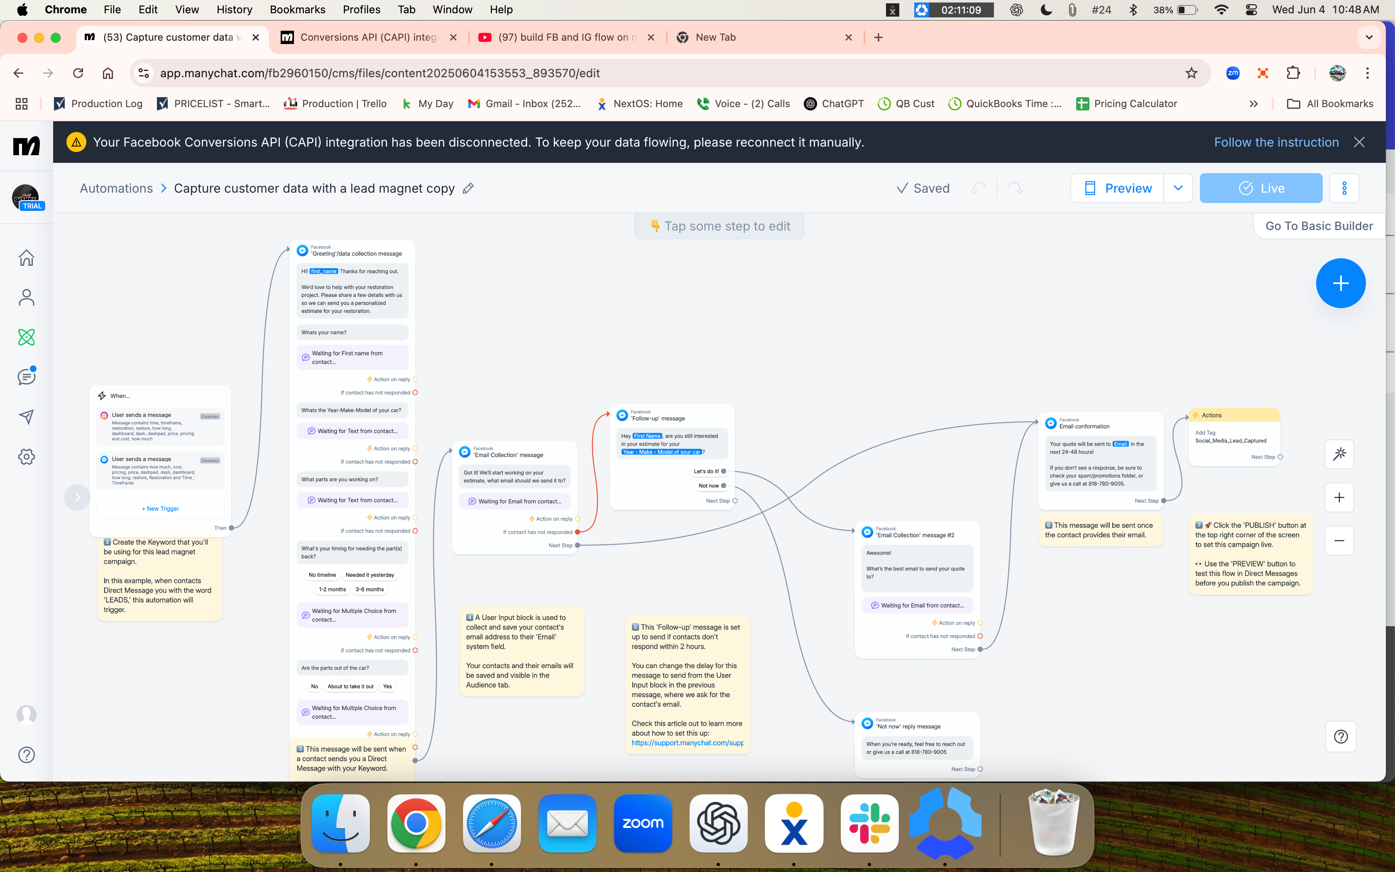Click the address bar URL

point(379,73)
